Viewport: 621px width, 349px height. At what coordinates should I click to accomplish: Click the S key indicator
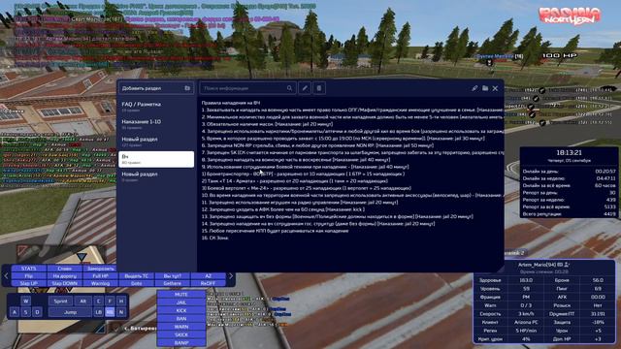26,312
